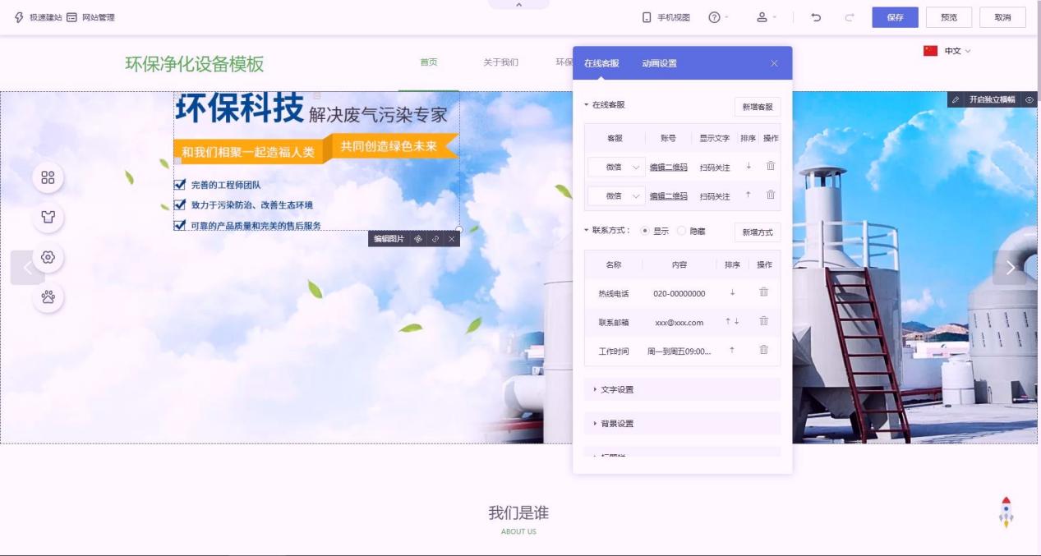Click the gear settings icon in sidebar

click(48, 257)
